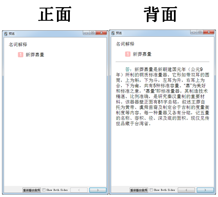Maximize the front-side preview window
This screenshot has height=197, width=218.
pos(93,33)
